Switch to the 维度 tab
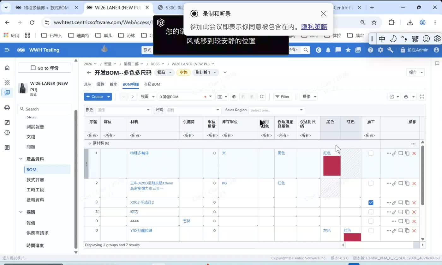Image resolution: width=442 pixels, height=265 pixels. 113,84
